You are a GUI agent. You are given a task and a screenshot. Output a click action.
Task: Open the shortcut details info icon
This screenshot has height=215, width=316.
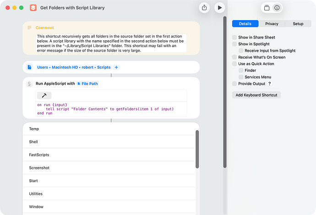[x=277, y=8]
